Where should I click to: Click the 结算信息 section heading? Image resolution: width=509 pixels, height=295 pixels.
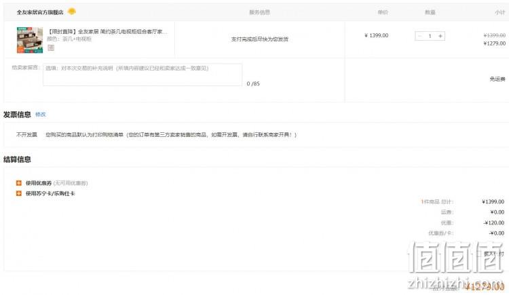click(17, 159)
